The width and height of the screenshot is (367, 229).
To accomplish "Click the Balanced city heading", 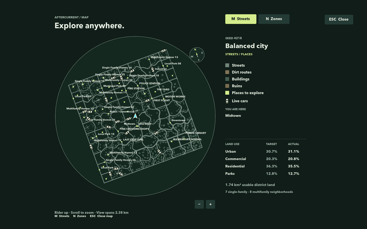I will [247, 46].
